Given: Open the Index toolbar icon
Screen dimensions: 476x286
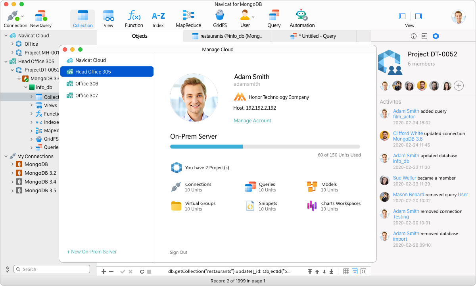Looking at the screenshot, I should [x=158, y=19].
